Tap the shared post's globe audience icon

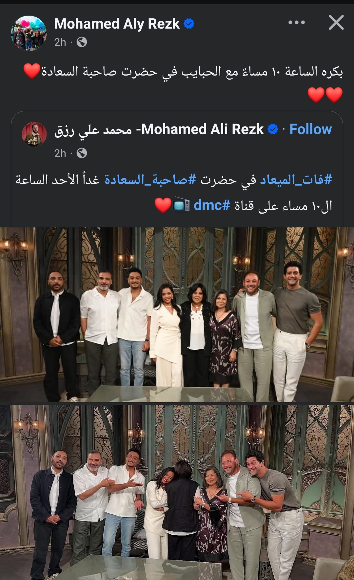click(82, 153)
